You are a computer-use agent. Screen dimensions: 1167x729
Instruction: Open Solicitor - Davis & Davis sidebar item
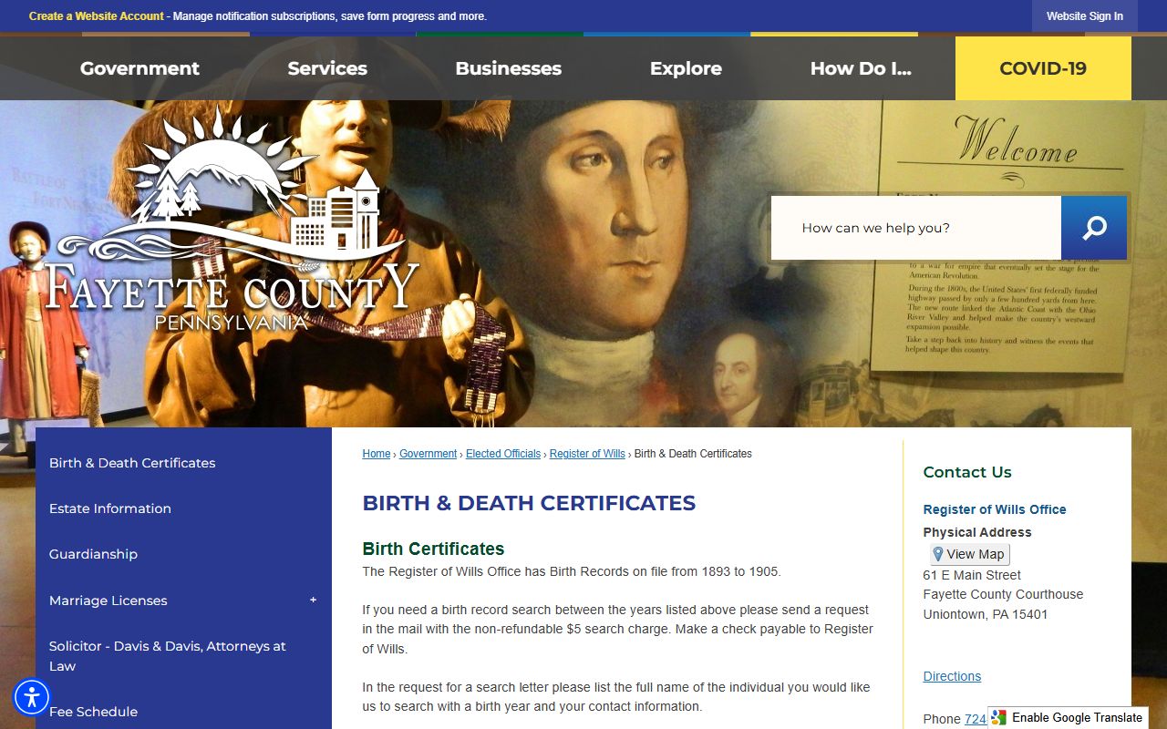[183, 656]
